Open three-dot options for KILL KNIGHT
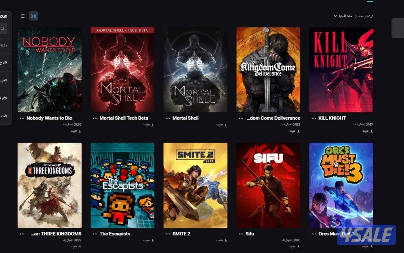This screenshot has width=404, height=253. click(314, 118)
